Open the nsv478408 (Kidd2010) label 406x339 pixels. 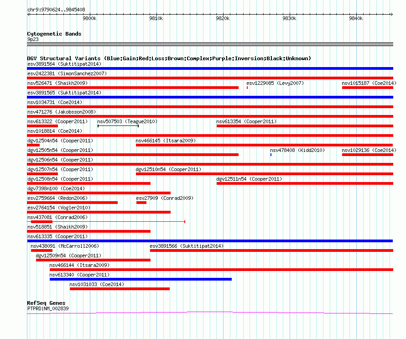point(297,150)
